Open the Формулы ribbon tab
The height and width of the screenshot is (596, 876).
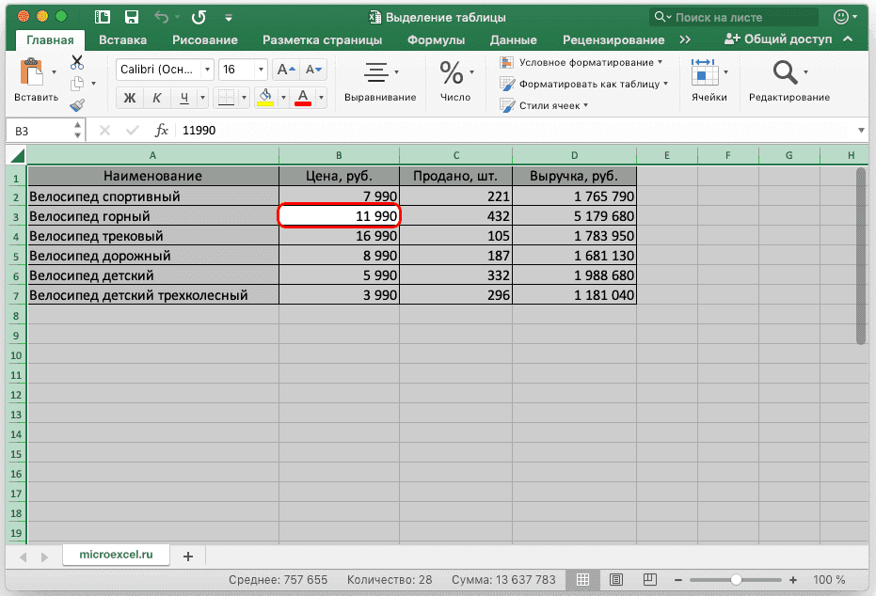[x=436, y=40]
